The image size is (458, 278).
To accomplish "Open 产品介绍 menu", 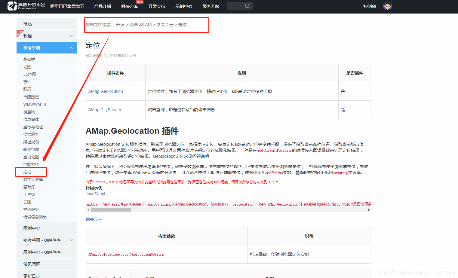I will (103, 6).
